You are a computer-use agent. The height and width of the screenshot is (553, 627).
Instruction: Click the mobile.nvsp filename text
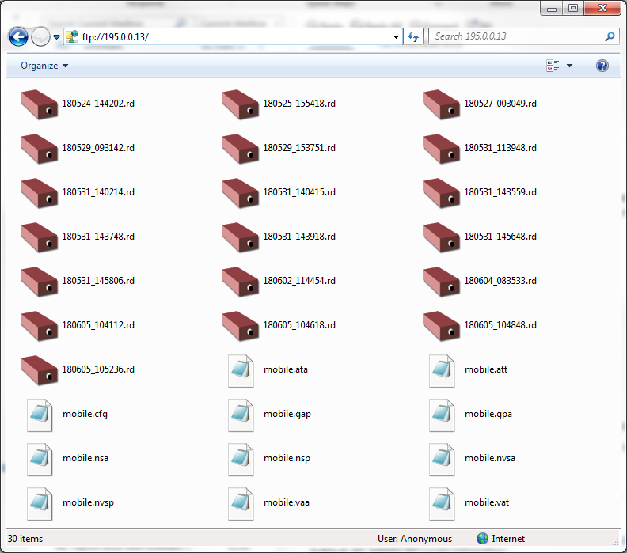click(x=88, y=502)
